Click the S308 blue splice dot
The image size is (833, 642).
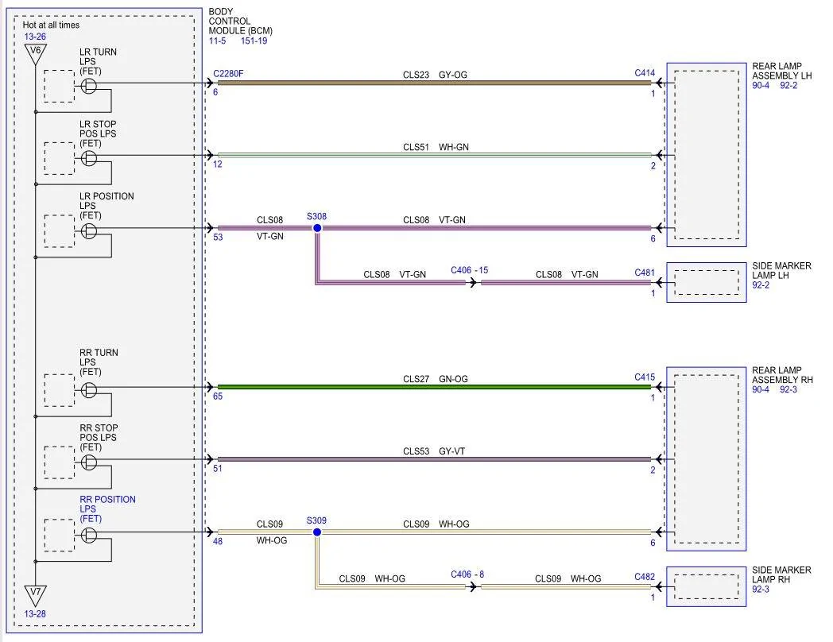coord(317,228)
